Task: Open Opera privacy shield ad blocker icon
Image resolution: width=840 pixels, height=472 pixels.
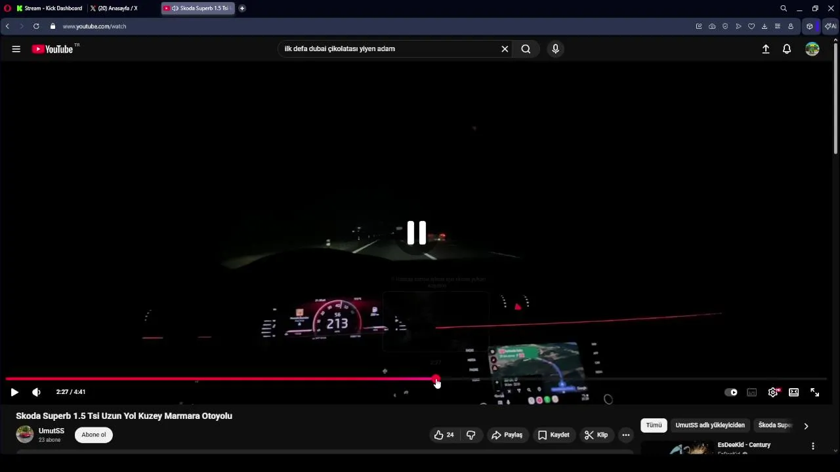Action: [725, 26]
